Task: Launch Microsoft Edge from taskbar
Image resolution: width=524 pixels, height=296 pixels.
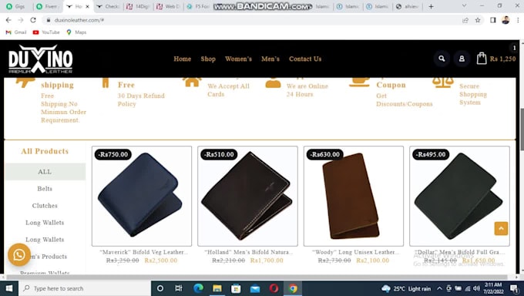Action: coord(198,288)
